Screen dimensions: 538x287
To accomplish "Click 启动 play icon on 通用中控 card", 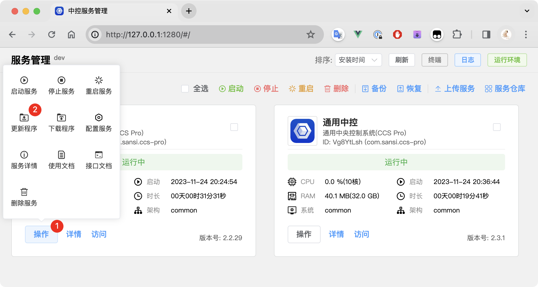I will point(401,182).
